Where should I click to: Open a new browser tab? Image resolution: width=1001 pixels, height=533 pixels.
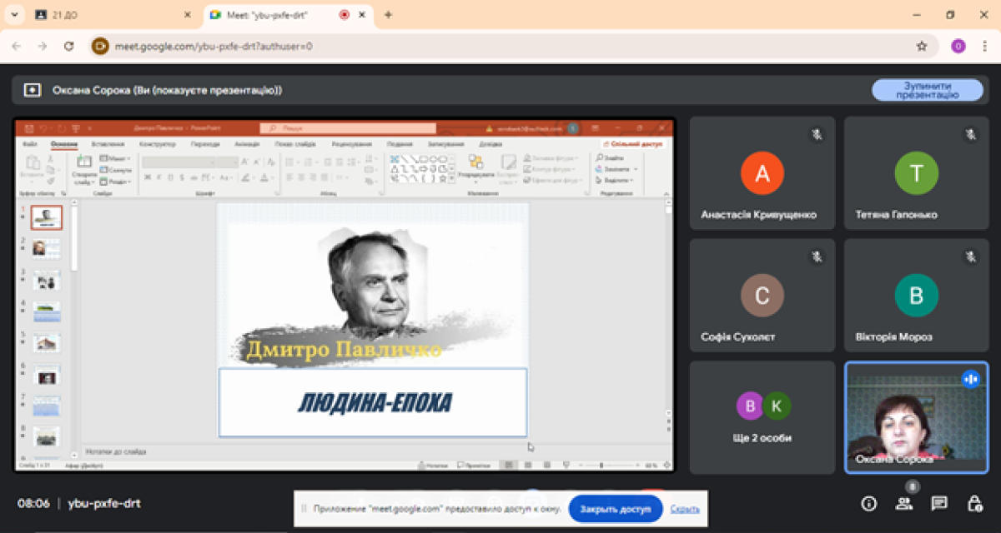tap(388, 15)
